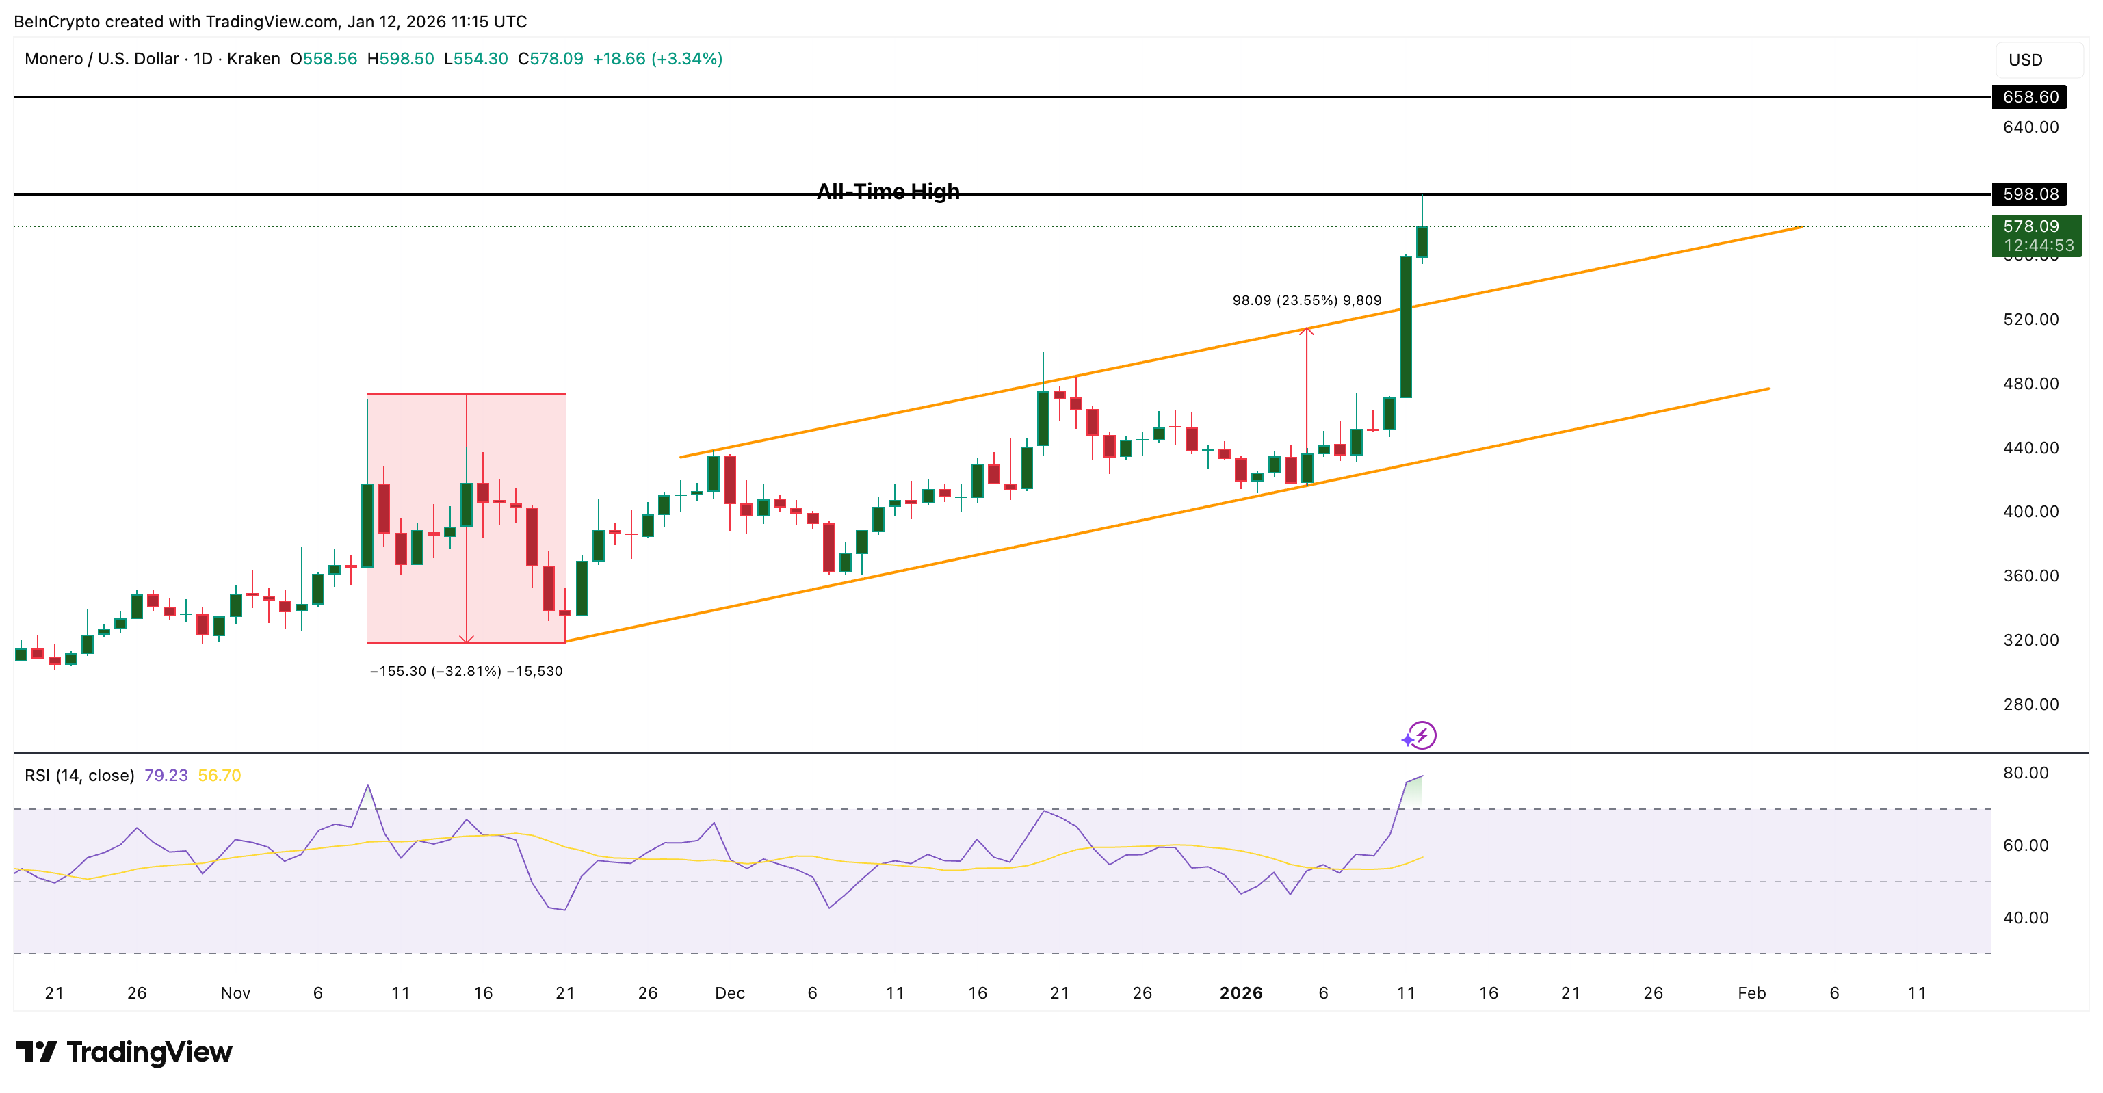Screen dimensions: 2103x1093
Task: Toggle the All-Time High horizontal line
Action: pos(888,192)
